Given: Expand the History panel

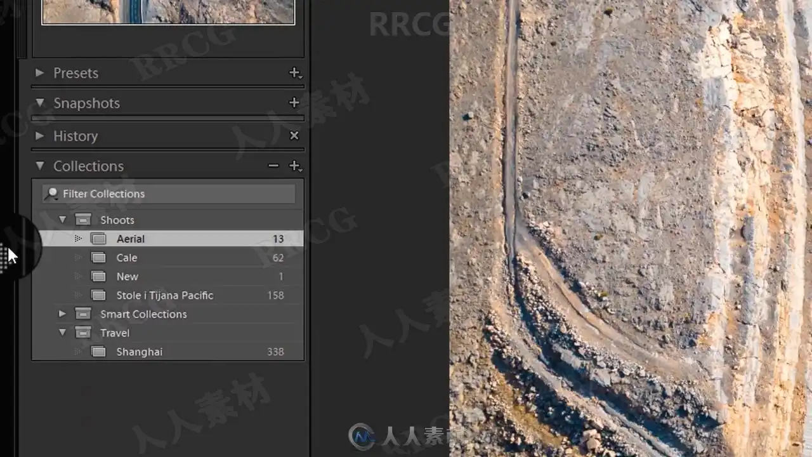Looking at the screenshot, I should point(40,136).
